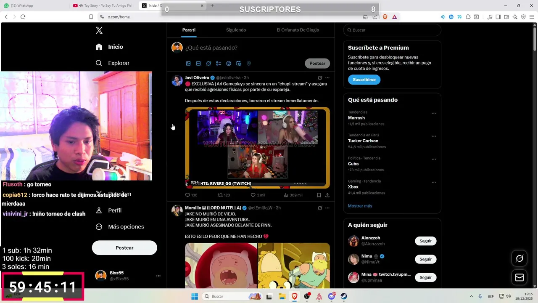The width and height of the screenshot is (538, 303).
Task: Open more options for Tucker Carlson trend
Action: (434, 136)
